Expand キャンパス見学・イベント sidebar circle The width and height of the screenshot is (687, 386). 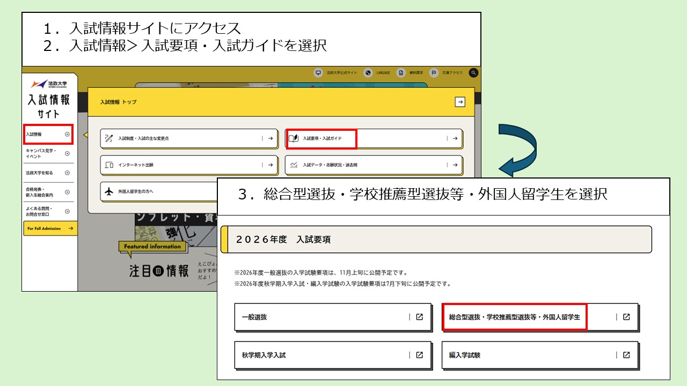click(x=67, y=153)
